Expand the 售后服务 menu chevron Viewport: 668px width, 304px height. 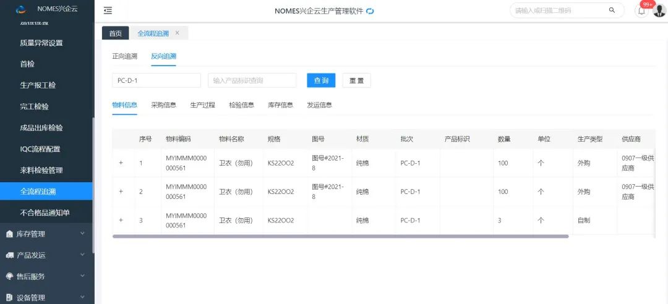pyautogui.click(x=83, y=276)
